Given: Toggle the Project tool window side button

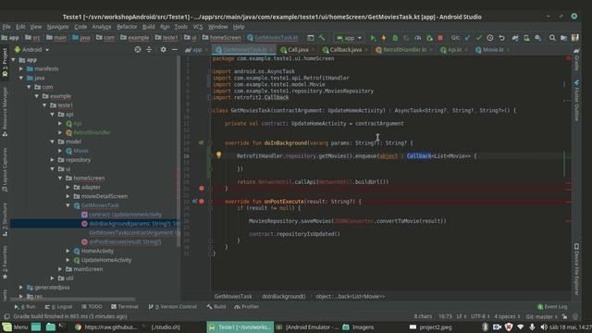Looking at the screenshot, I should coord(5,63).
